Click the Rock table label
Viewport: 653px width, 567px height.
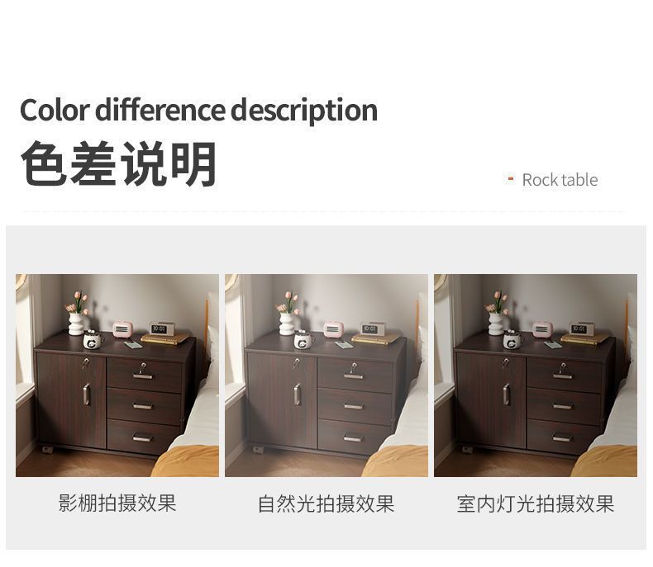[560, 180]
